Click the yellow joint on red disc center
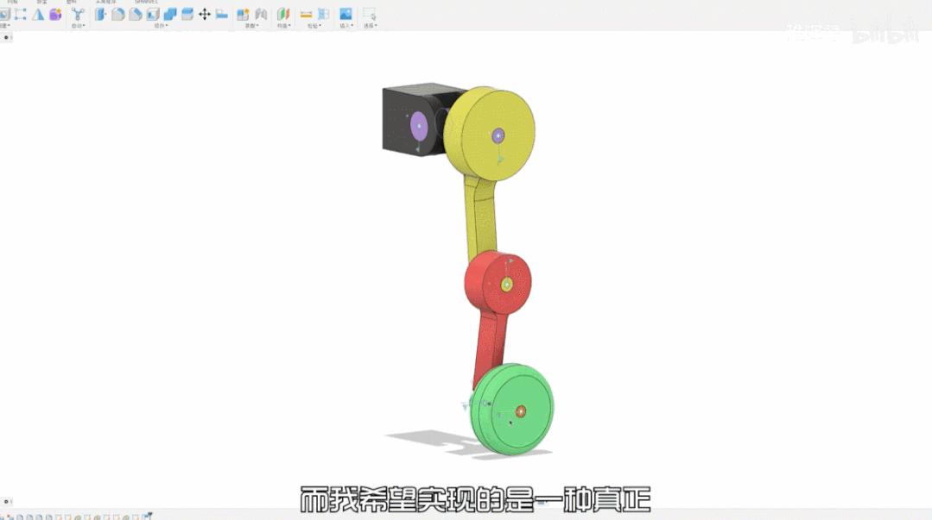The width and height of the screenshot is (932, 520). [x=507, y=285]
